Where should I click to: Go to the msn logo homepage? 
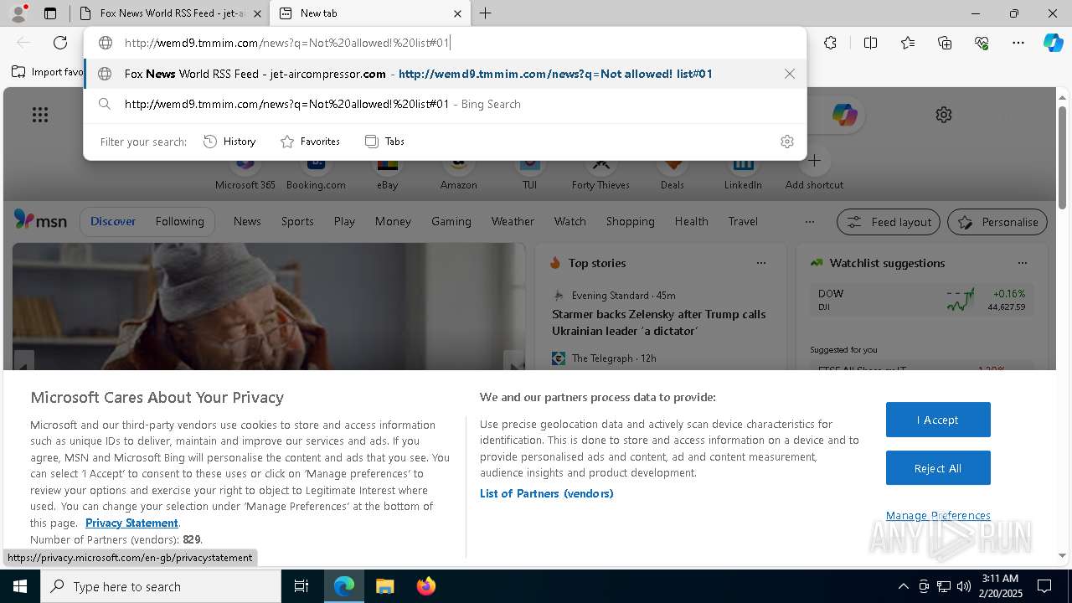click(x=40, y=220)
